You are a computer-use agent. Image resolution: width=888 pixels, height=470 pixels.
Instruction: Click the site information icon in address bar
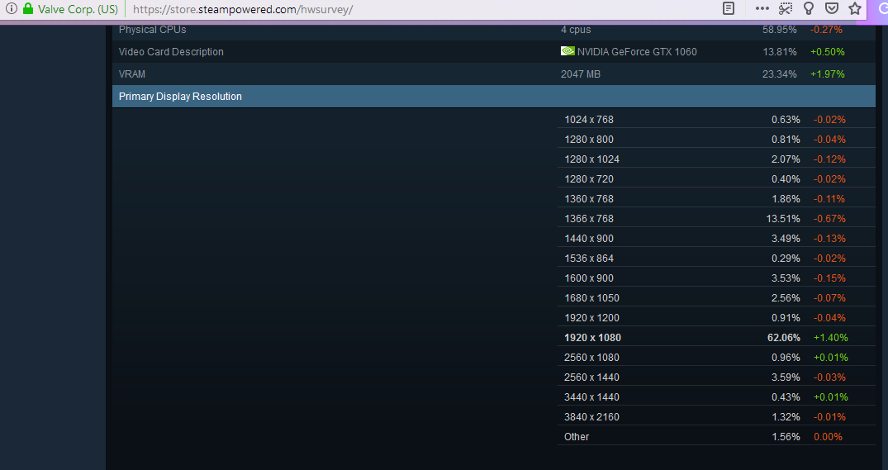[x=11, y=9]
